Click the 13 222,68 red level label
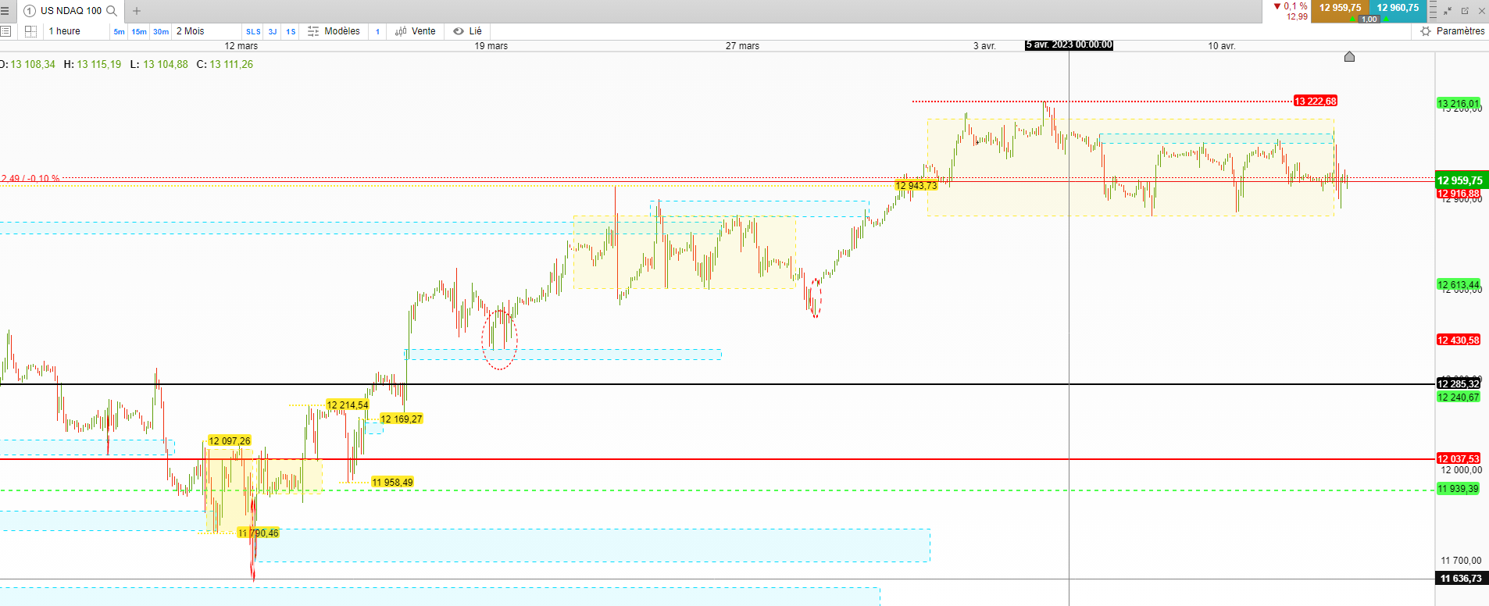 tap(1316, 102)
